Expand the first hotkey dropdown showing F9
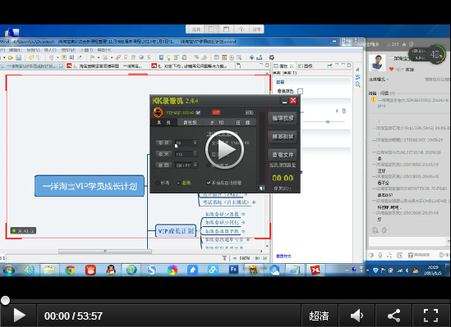This screenshot has height=327, width=451. (x=195, y=143)
